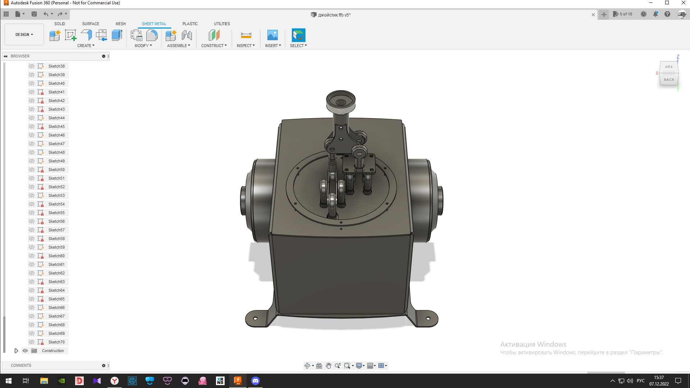
Task: Switch to the UTILITIES tab
Action: click(222, 24)
